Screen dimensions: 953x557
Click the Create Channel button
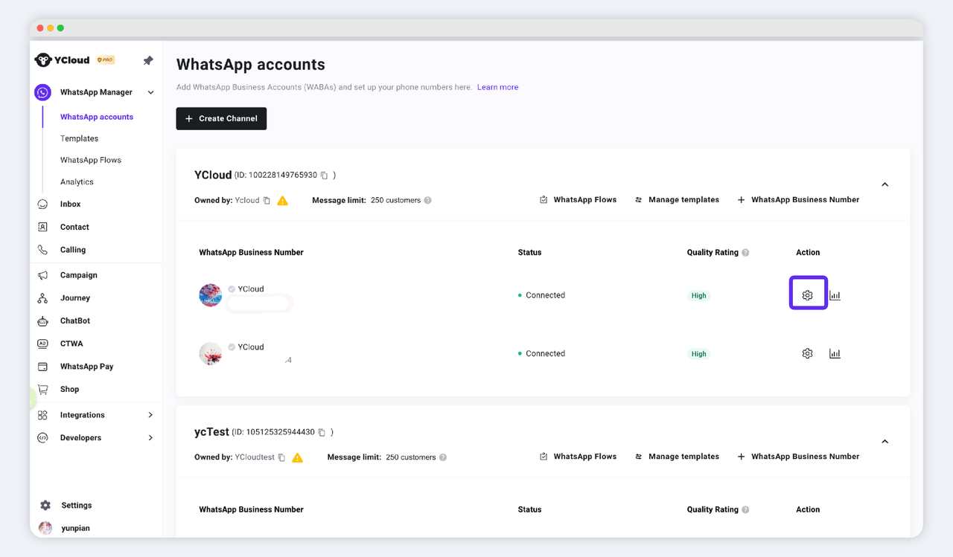[221, 118]
